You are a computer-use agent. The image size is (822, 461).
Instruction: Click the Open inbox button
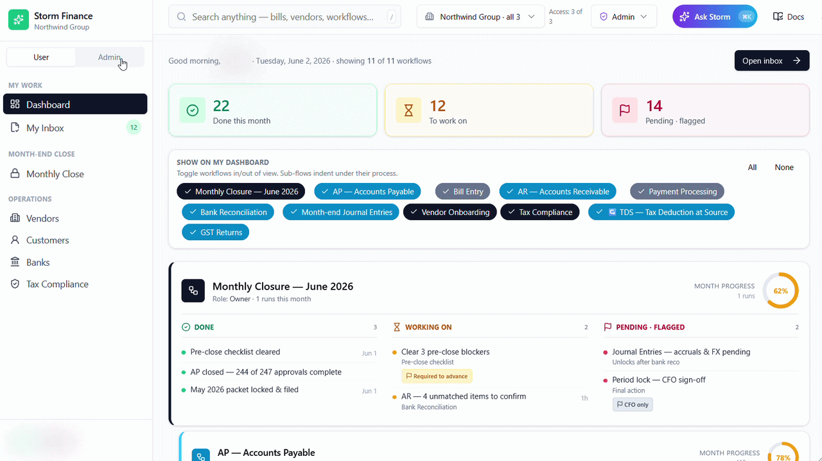click(772, 61)
